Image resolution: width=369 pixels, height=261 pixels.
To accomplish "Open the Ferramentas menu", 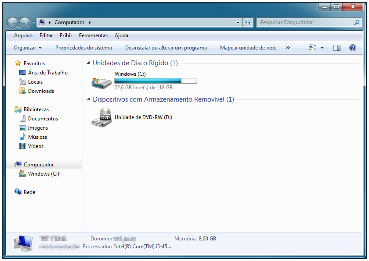I will coord(93,35).
